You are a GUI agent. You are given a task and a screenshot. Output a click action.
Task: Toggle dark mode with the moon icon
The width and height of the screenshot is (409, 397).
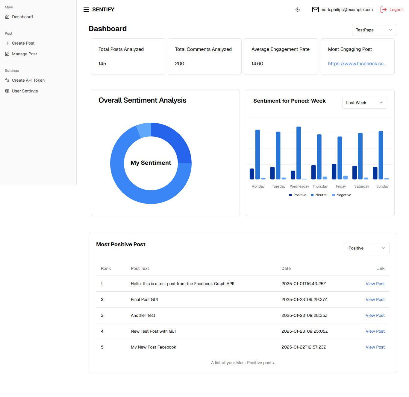298,10
